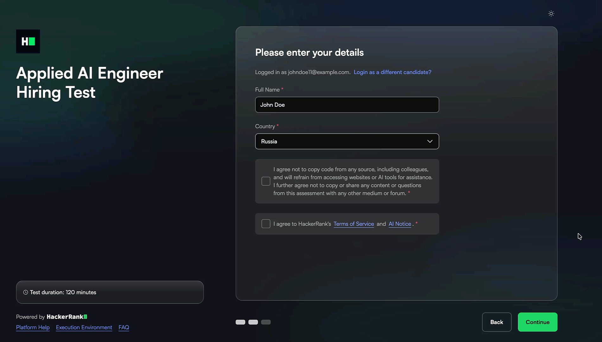The width and height of the screenshot is (602, 342).
Task: Open the AI Notice link
Action: pos(400,224)
